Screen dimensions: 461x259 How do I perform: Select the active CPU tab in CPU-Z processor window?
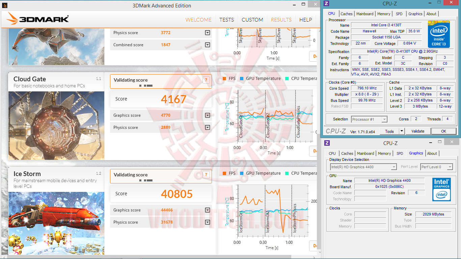pos(332,13)
